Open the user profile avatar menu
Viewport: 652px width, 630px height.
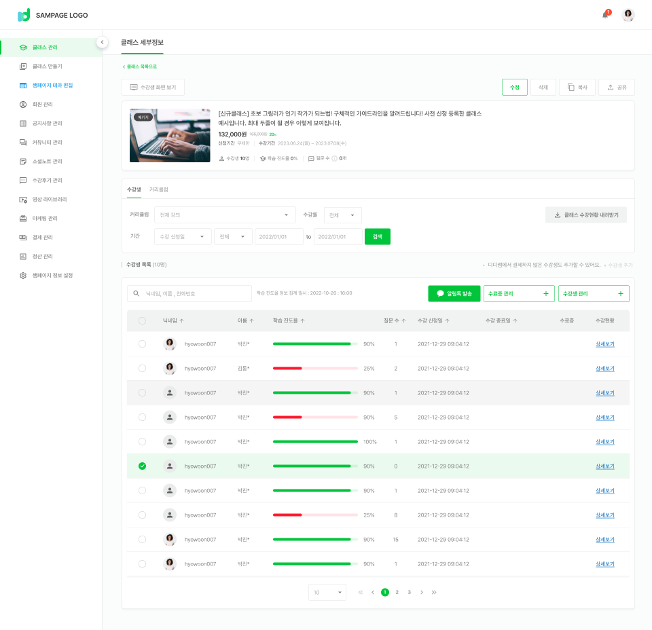coord(628,15)
